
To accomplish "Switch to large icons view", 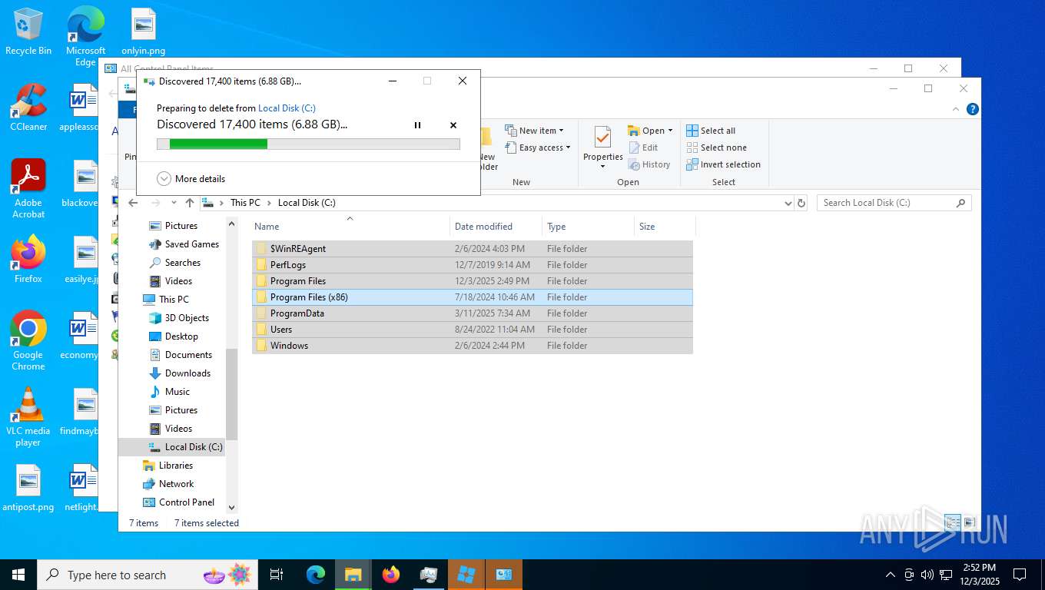I will [x=969, y=522].
